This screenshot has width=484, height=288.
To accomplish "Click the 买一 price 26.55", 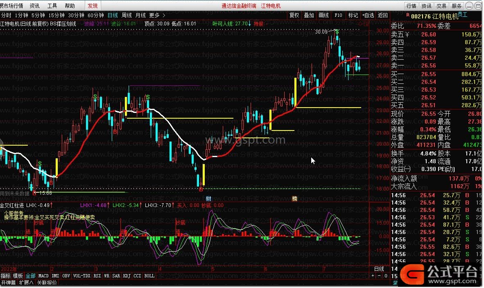I will tap(428, 74).
